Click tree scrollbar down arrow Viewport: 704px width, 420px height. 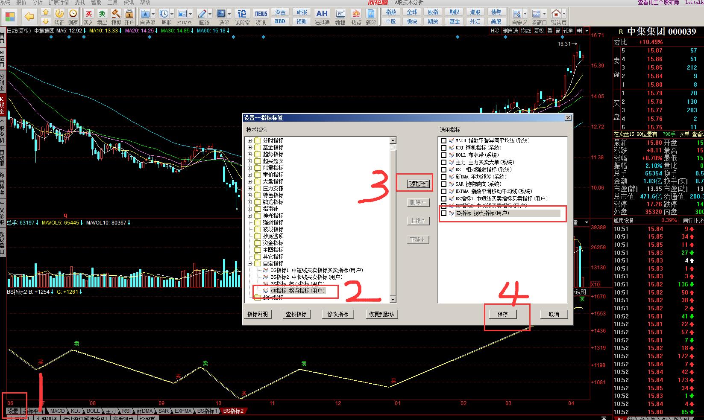[393, 300]
